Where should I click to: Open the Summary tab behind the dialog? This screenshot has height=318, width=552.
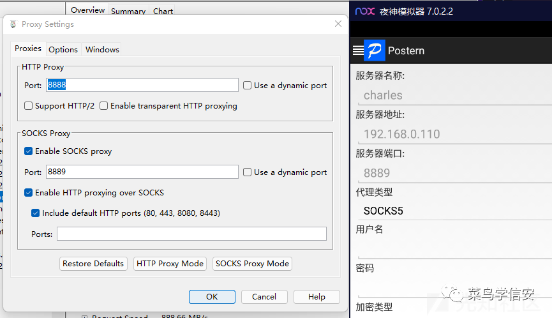point(128,11)
